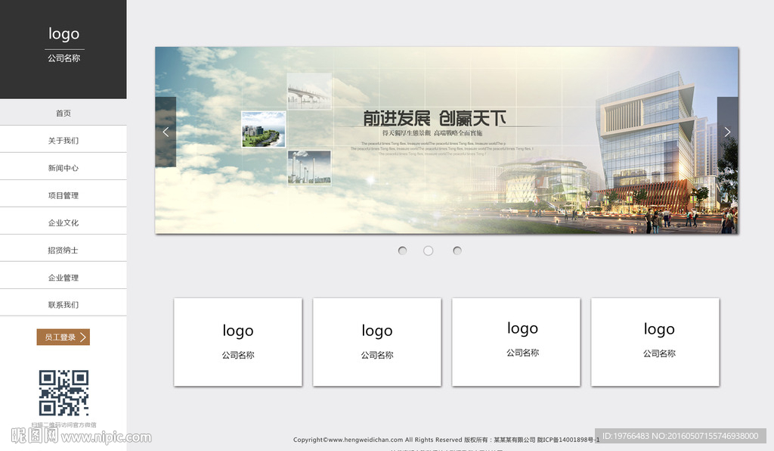Open 企业管理 in the sidebar

[63, 277]
